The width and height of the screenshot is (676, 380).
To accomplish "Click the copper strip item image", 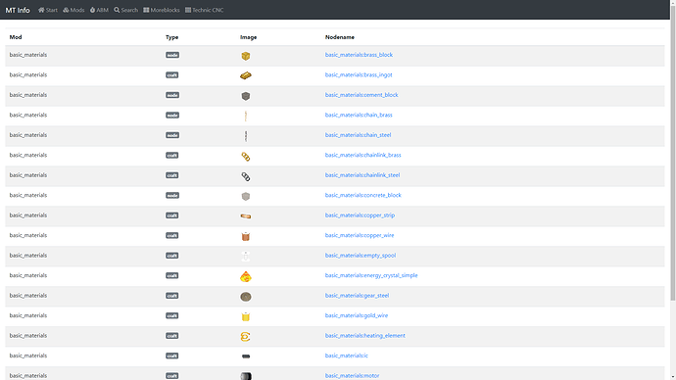I will (x=245, y=216).
